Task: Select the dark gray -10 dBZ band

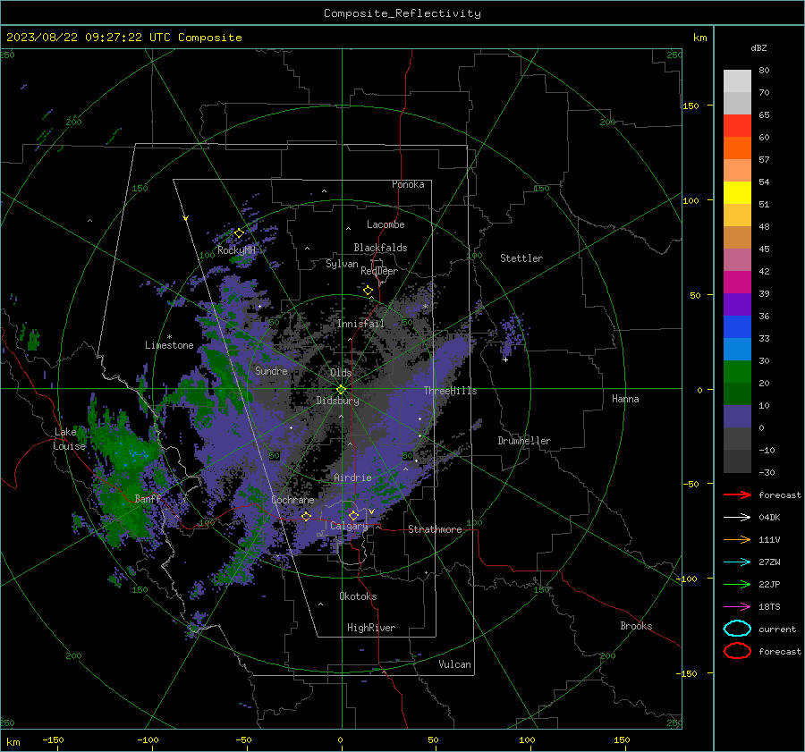Action: (737, 460)
